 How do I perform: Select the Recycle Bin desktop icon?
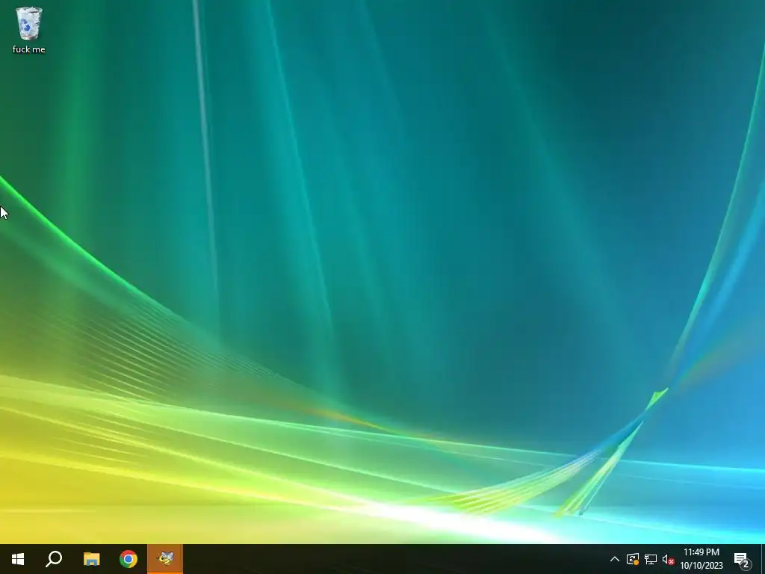(29, 30)
